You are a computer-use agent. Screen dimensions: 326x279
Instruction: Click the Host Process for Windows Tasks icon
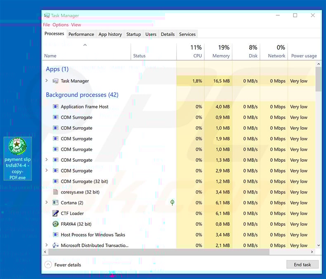(56, 235)
